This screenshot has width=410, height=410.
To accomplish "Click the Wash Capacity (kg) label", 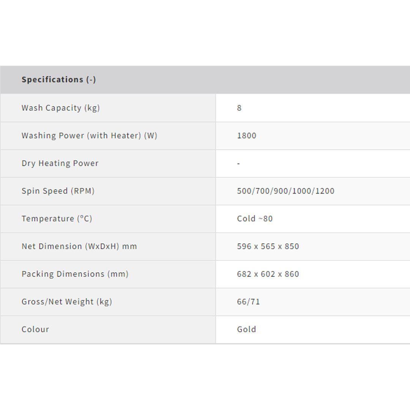I will (x=61, y=108).
